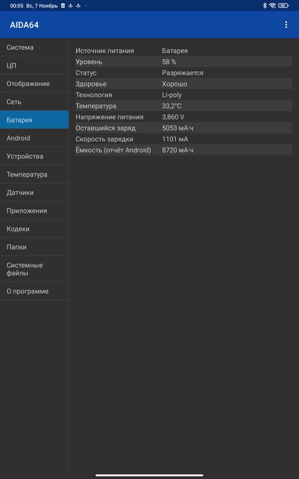Show the Устройства list
This screenshot has width=299, height=479.
34,156
